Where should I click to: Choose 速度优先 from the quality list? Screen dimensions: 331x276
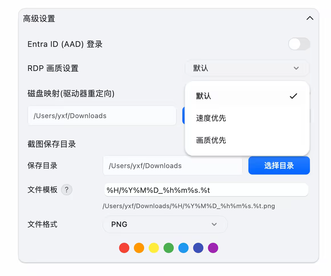pyautogui.click(x=247, y=118)
